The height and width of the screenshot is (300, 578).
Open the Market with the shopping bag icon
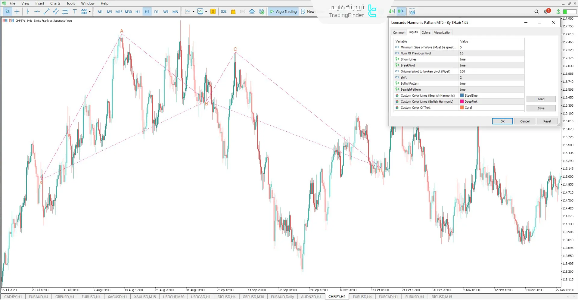[233, 11]
